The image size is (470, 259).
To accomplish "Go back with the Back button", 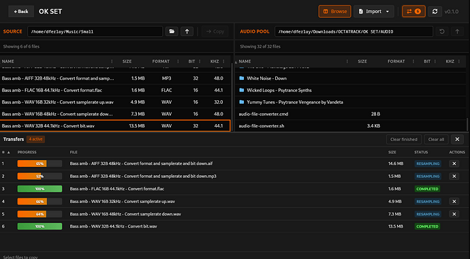I will click(x=21, y=12).
